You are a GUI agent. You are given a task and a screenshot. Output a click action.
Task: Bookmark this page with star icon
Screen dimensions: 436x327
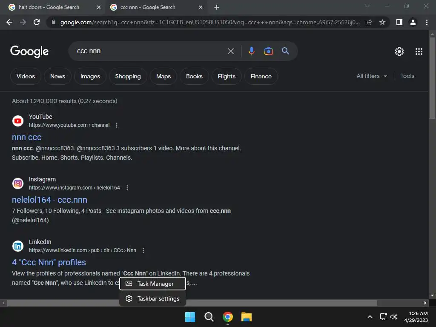382,22
